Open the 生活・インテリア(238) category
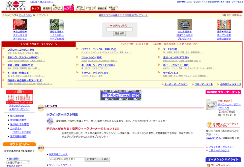 [x=176, y=58]
